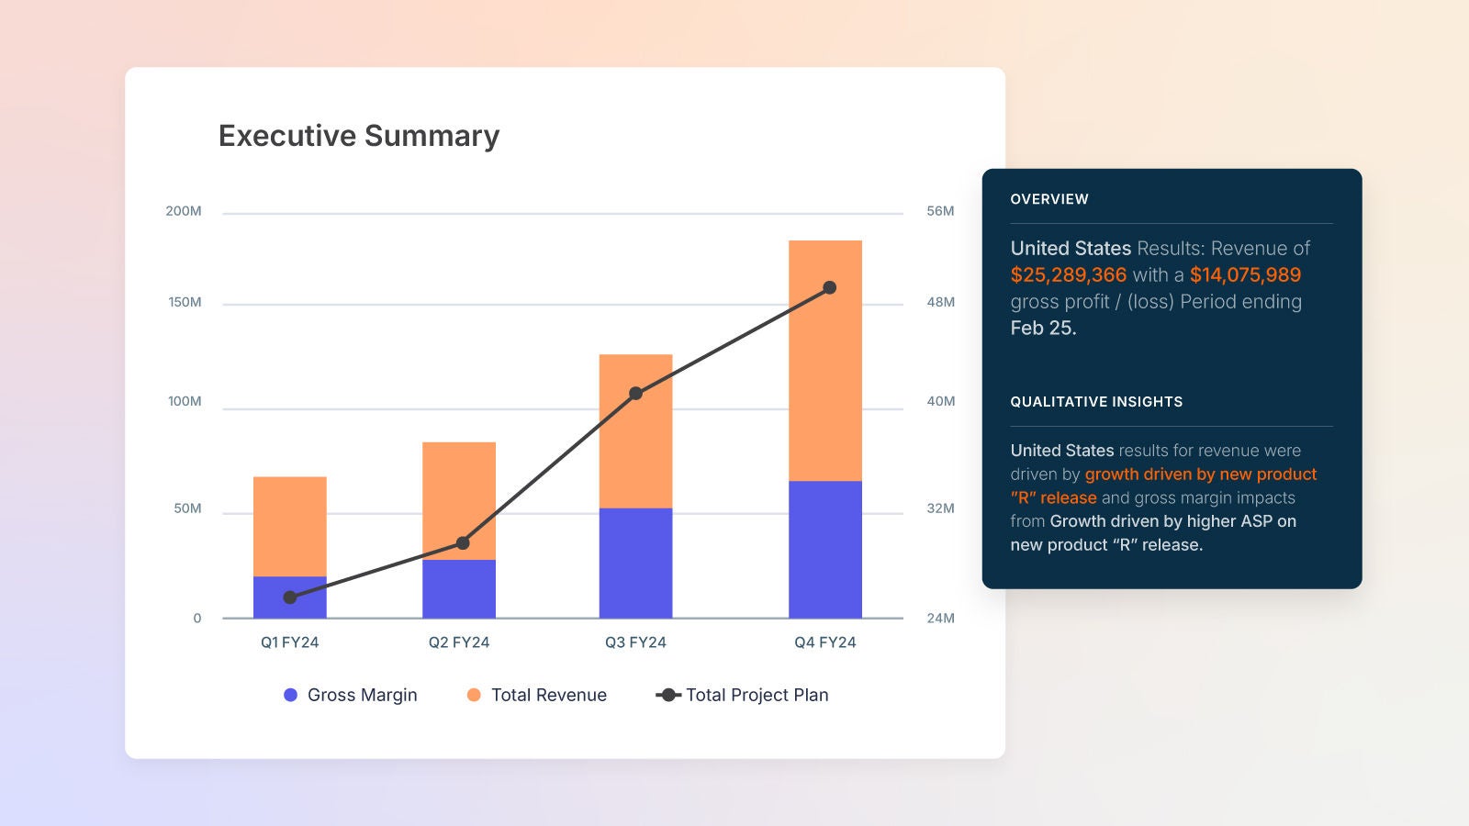Toggle the Total Revenue series visibility
The width and height of the screenshot is (1469, 826).
[x=548, y=695]
